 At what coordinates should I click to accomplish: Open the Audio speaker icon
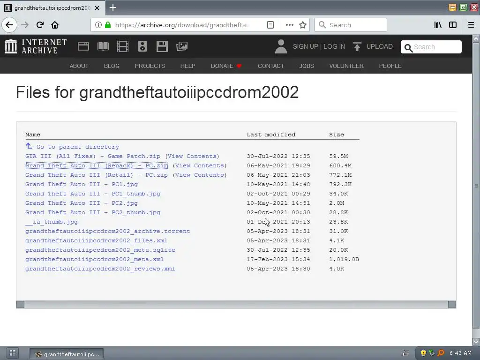pos(142,46)
